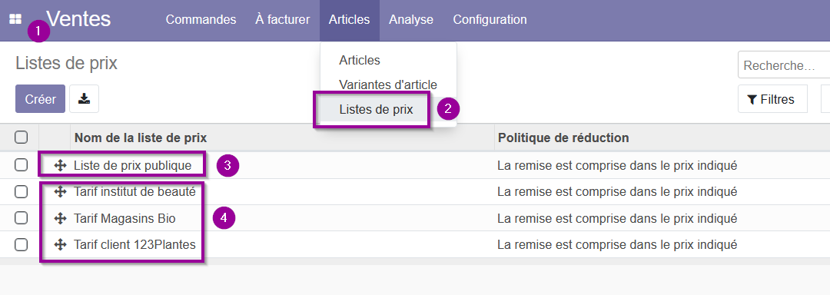830x295 pixels.
Task: Check the box for Tarif Magasins Bio
Action: pyautogui.click(x=22, y=218)
